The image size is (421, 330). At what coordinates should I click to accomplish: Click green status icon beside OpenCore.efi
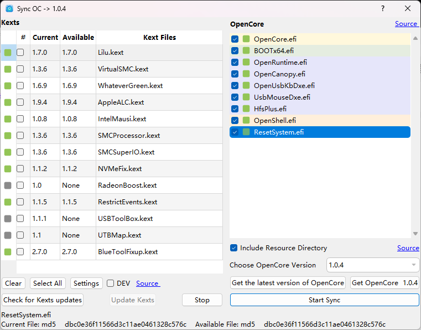point(246,39)
